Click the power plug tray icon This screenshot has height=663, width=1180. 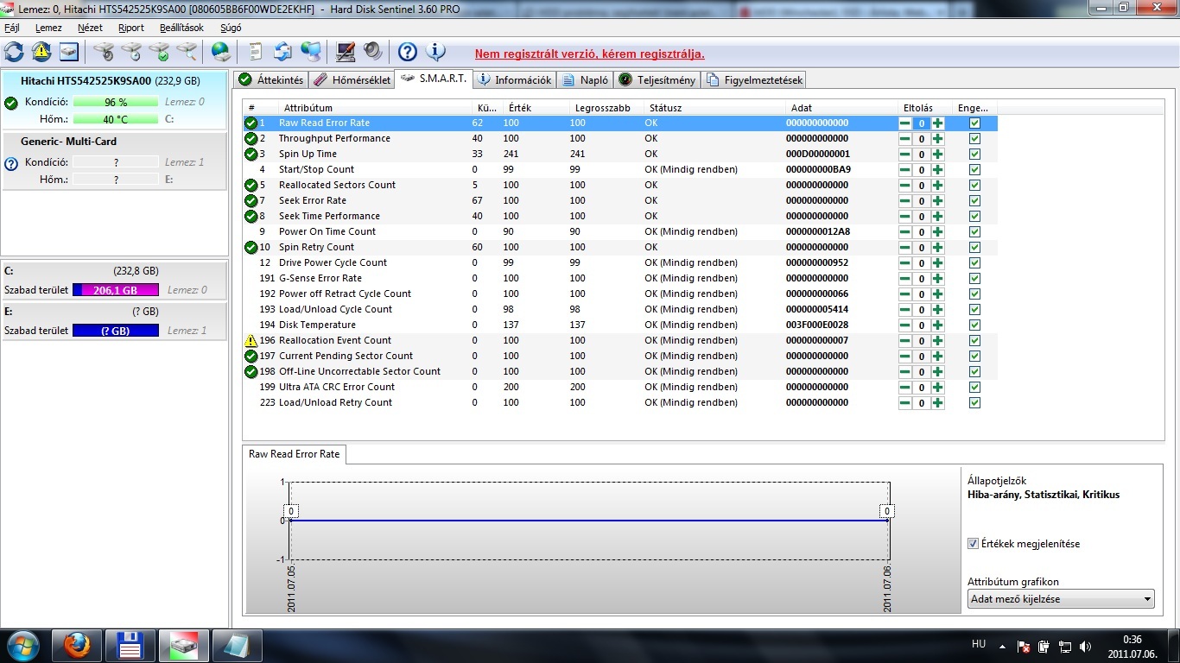coord(1044,646)
